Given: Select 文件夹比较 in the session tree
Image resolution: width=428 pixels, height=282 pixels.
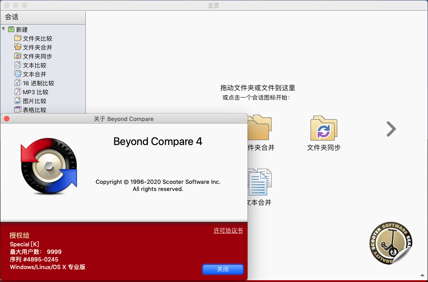Looking at the screenshot, I should (38, 38).
